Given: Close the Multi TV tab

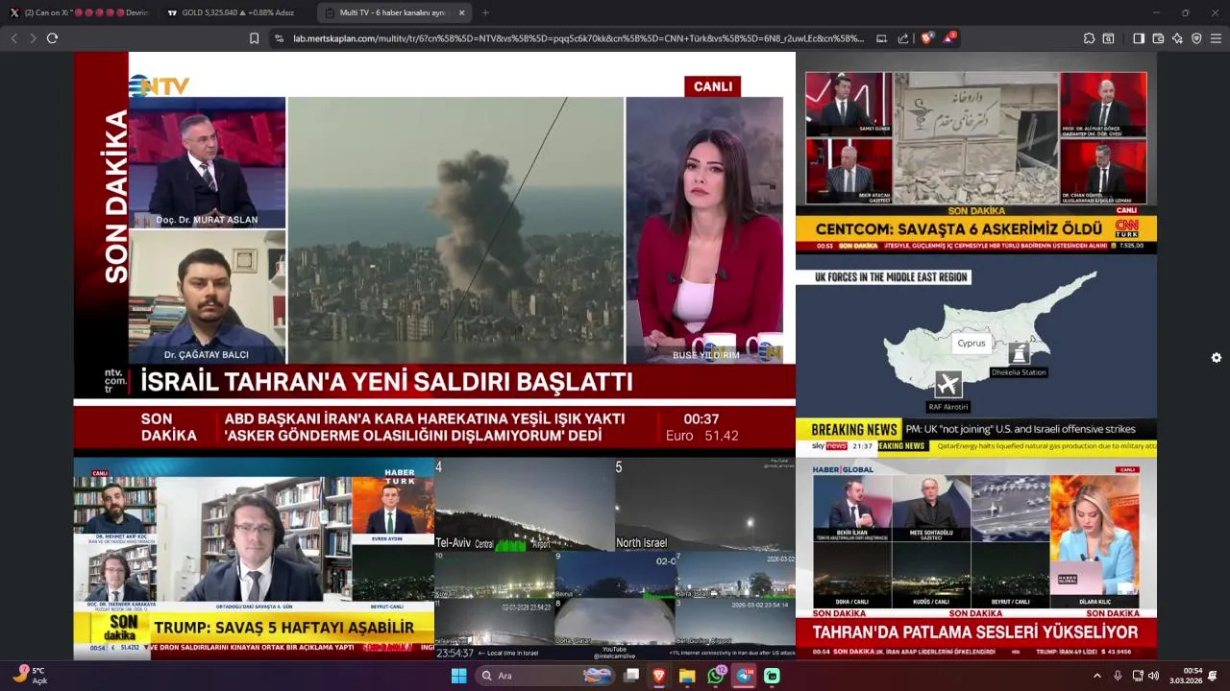Looking at the screenshot, I should click(461, 12).
